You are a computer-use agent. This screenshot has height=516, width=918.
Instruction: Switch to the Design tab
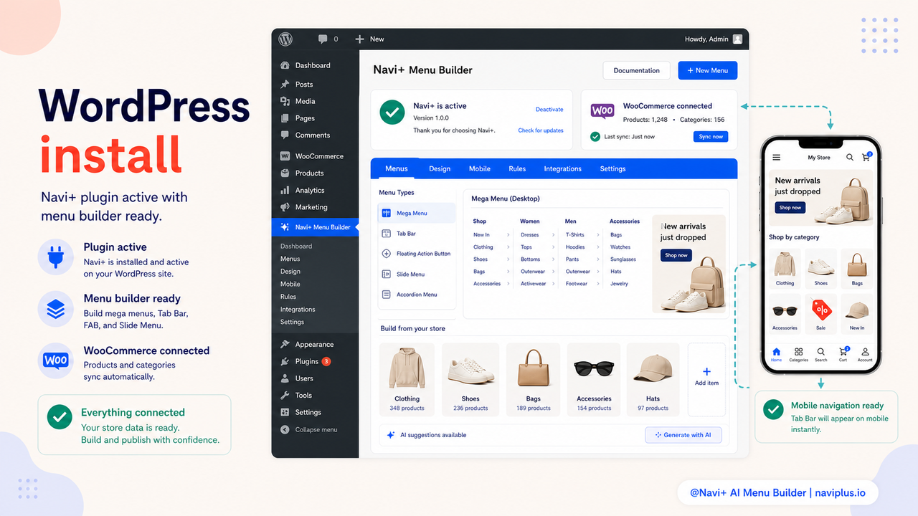440,168
